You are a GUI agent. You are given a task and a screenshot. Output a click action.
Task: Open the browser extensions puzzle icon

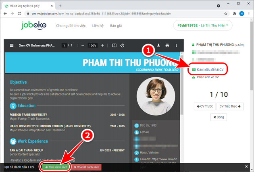[x=235, y=13]
